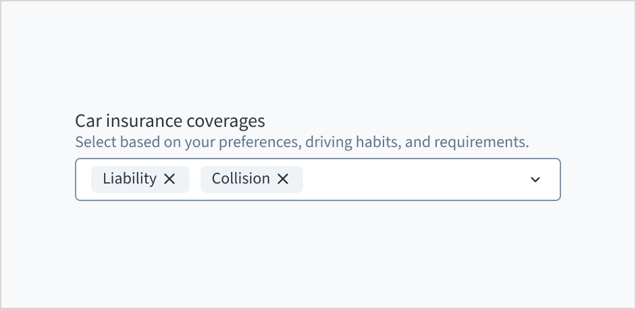Click the multiselect box left padding

83,179
